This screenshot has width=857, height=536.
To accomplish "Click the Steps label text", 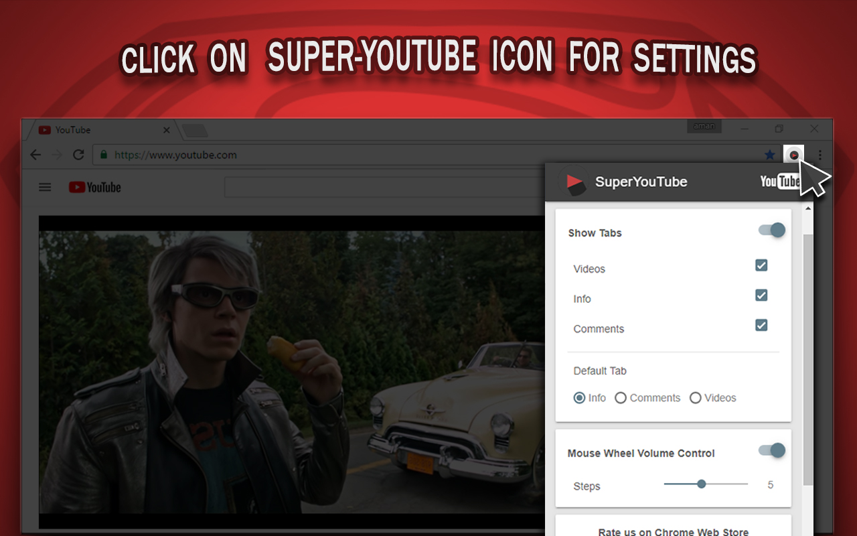I will pos(587,486).
